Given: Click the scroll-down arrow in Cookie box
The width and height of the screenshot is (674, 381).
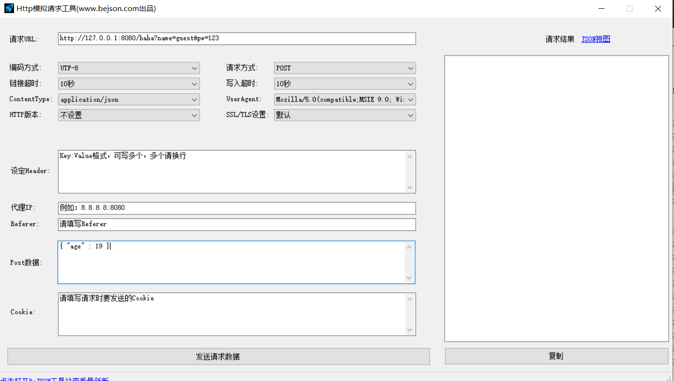Looking at the screenshot, I should point(409,330).
